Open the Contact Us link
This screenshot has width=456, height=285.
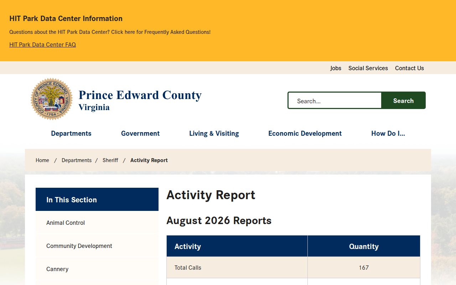point(409,68)
